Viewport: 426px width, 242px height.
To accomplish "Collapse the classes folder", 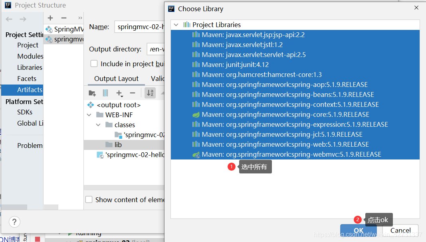I will [x=98, y=125].
